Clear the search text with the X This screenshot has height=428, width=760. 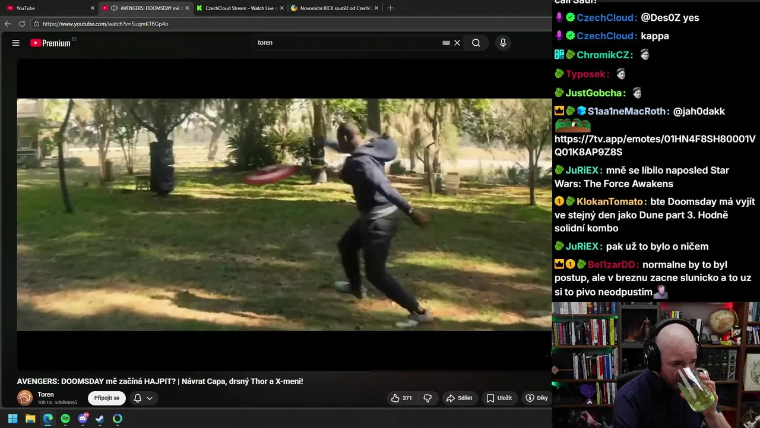[457, 43]
